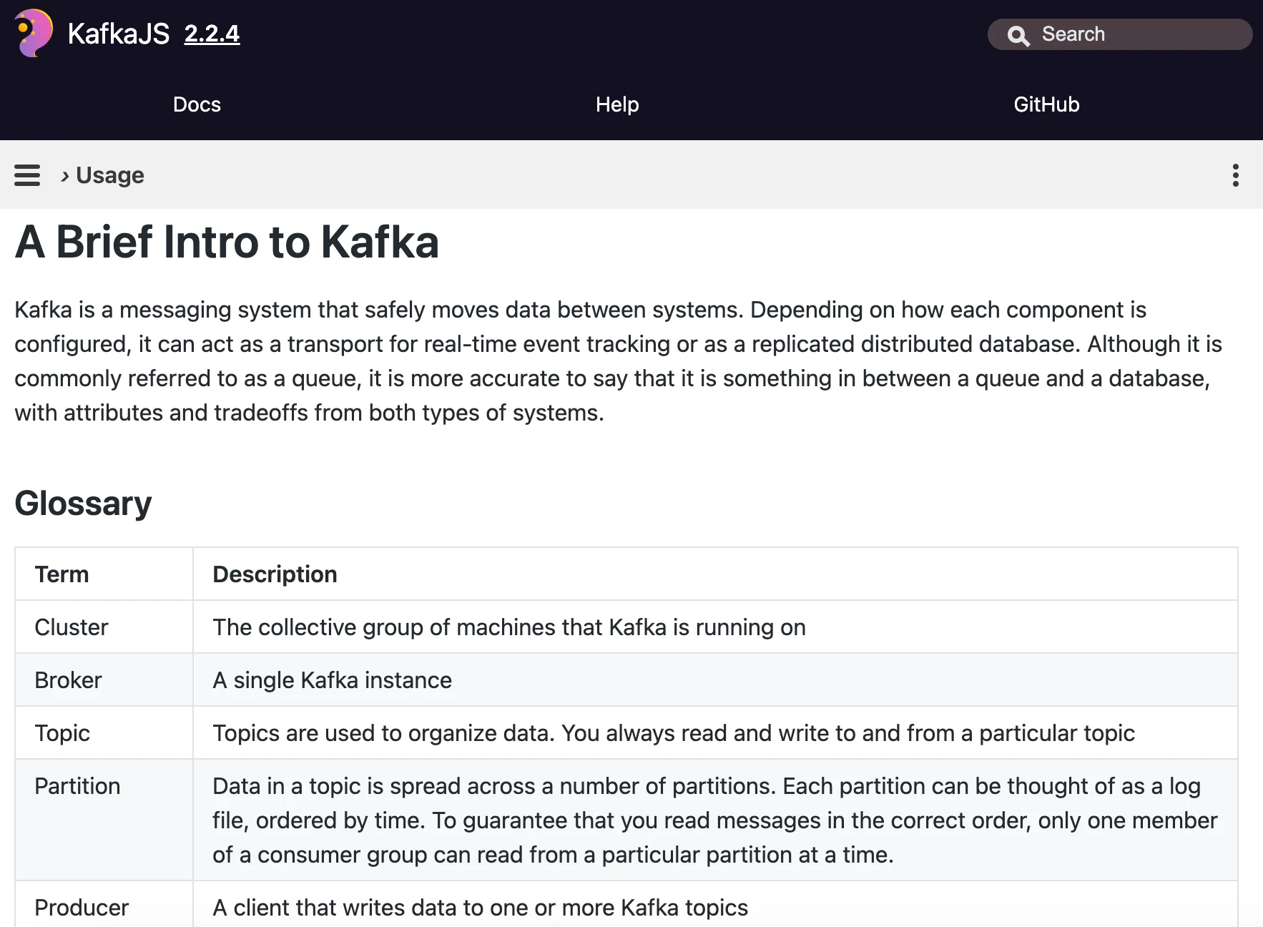Open the Help navigation item
The image size is (1263, 927).
tap(617, 104)
